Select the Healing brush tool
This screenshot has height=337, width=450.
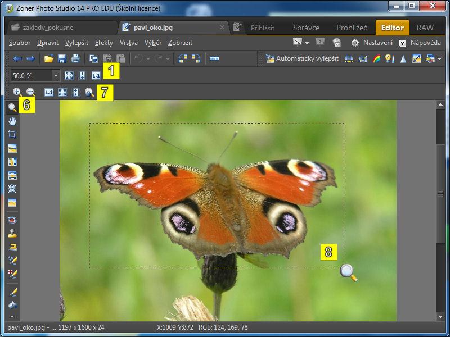click(x=12, y=274)
